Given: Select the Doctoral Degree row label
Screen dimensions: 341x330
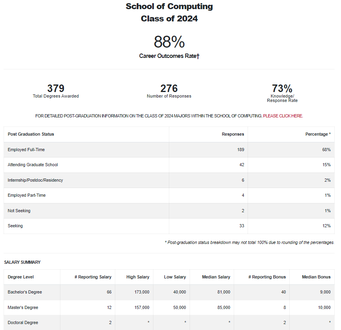Looking at the screenshot, I should pyautogui.click(x=23, y=322).
